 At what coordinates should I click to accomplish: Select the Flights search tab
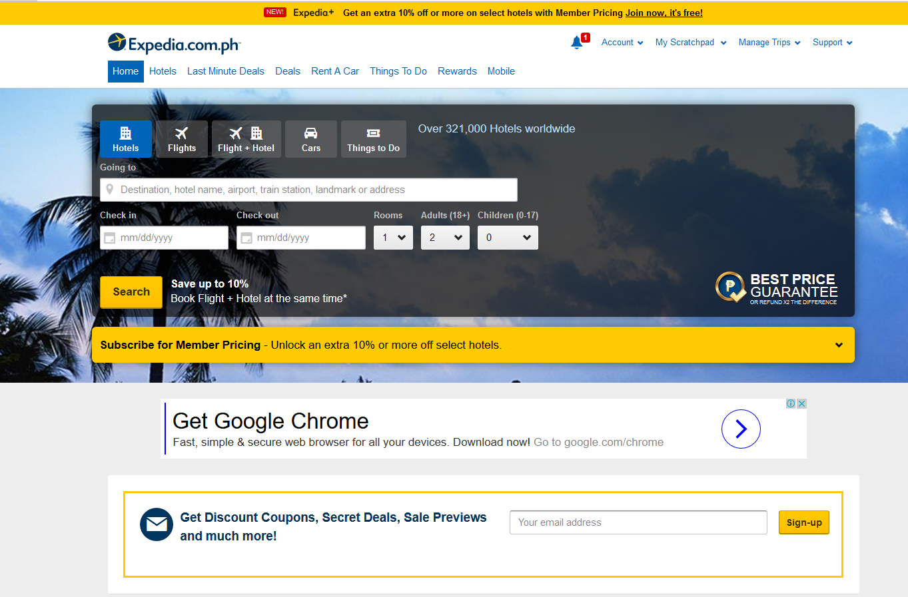(182, 139)
